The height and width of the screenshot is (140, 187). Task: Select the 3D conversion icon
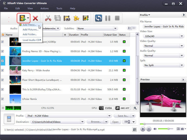67,18
